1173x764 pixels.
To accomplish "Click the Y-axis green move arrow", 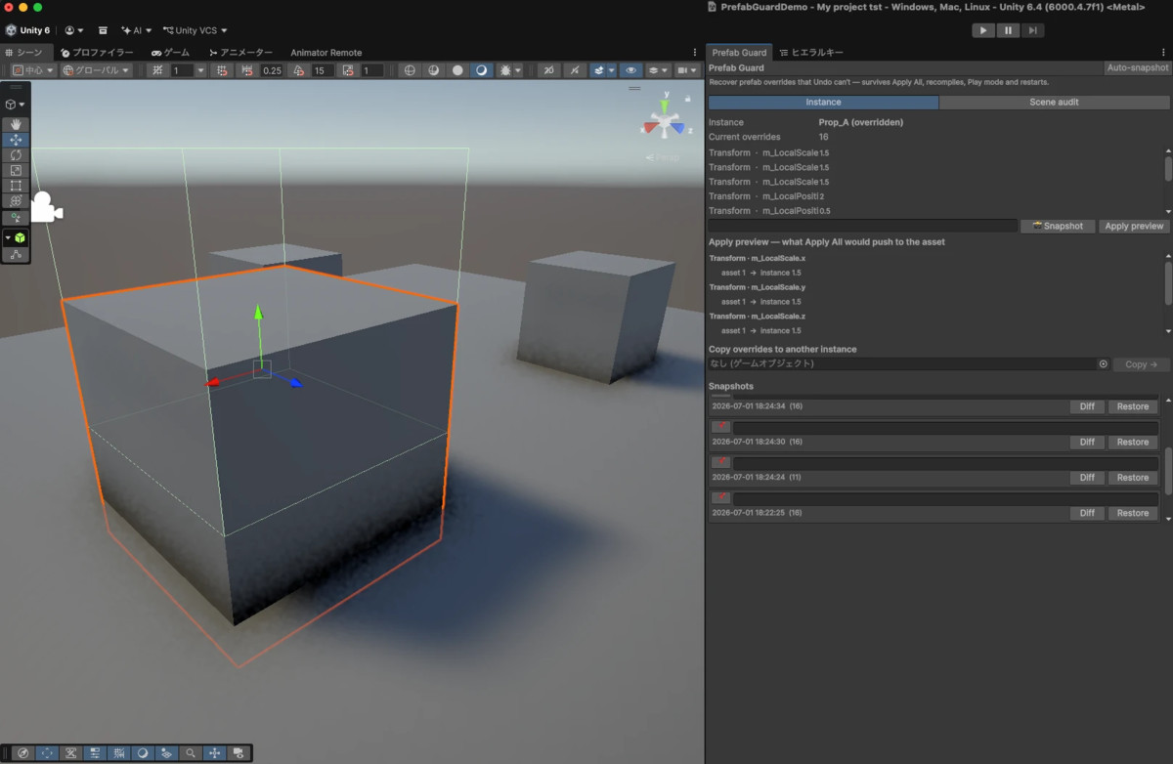I will [258, 315].
